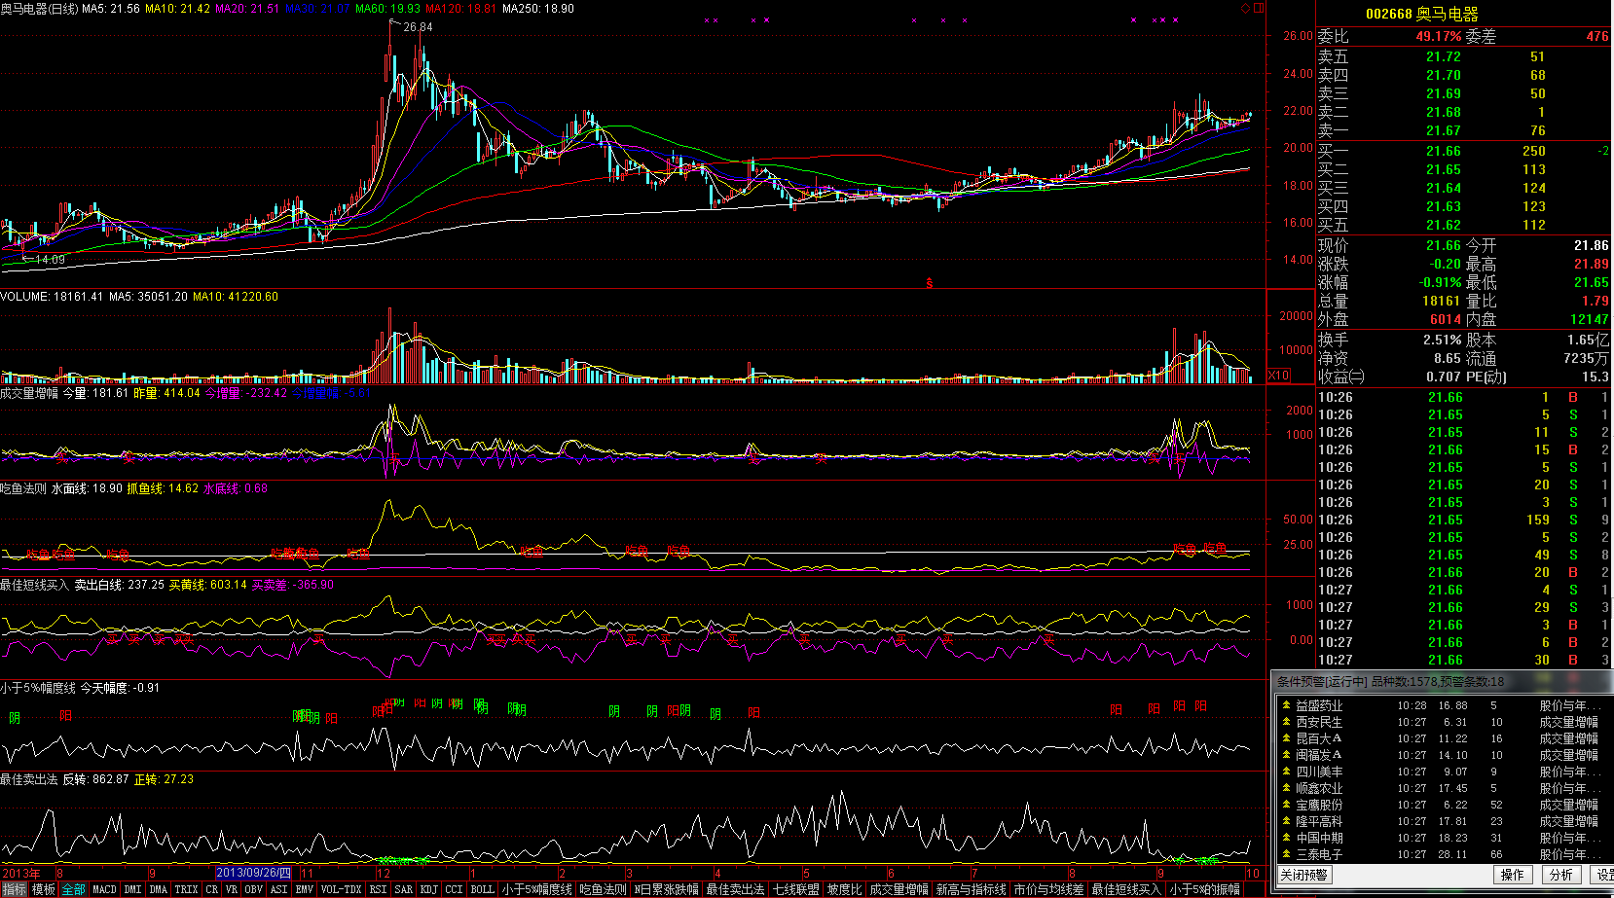Click the red square icon atop the chart

coord(1258,8)
